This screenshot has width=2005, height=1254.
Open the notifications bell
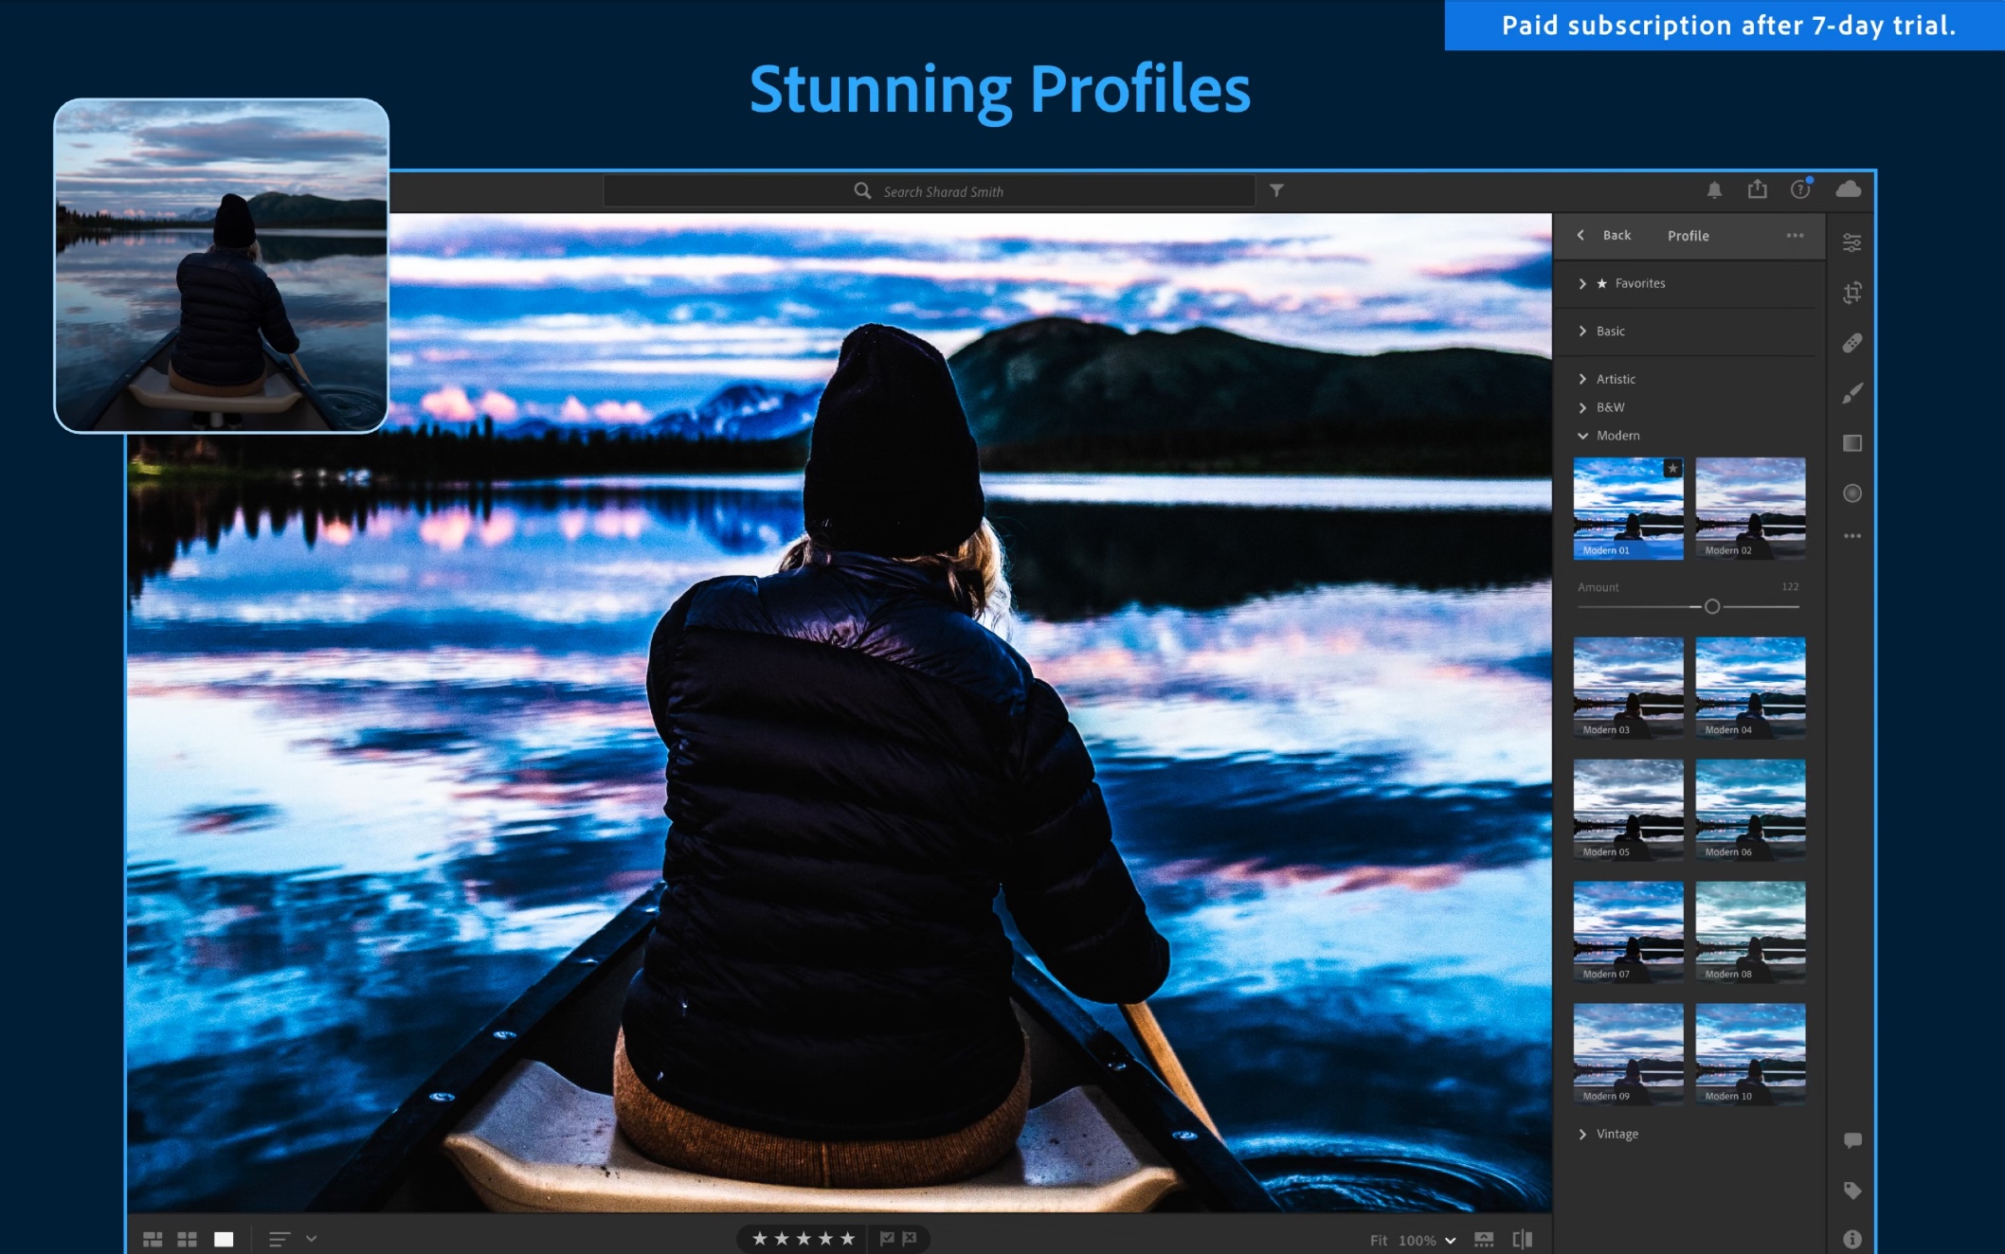pos(1714,190)
